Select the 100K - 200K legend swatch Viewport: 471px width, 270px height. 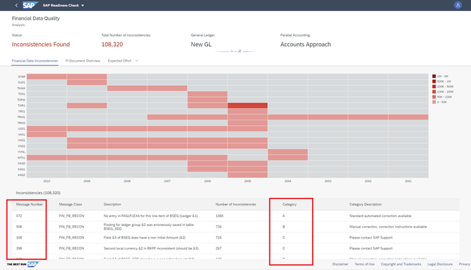pos(434,92)
